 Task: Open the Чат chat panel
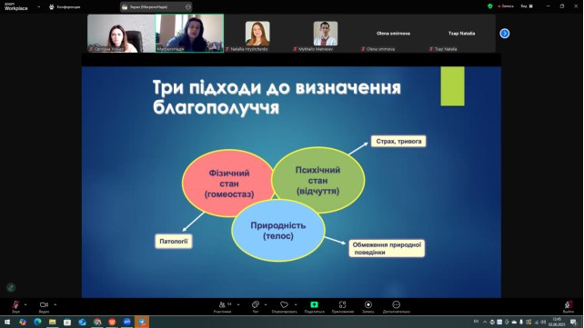[x=256, y=305]
